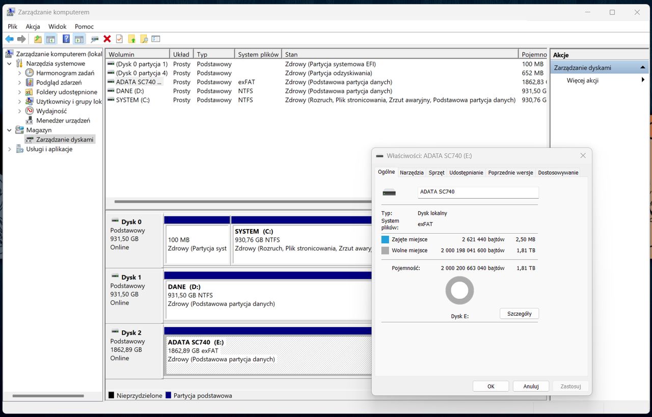Click the Dysk 0 drive icon

click(x=115, y=221)
